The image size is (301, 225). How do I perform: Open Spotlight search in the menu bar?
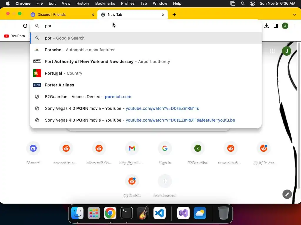[x=243, y=4]
